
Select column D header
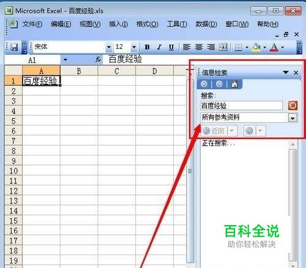click(154, 71)
